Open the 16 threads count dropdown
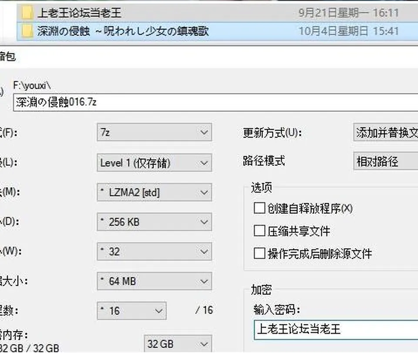 click(131, 311)
